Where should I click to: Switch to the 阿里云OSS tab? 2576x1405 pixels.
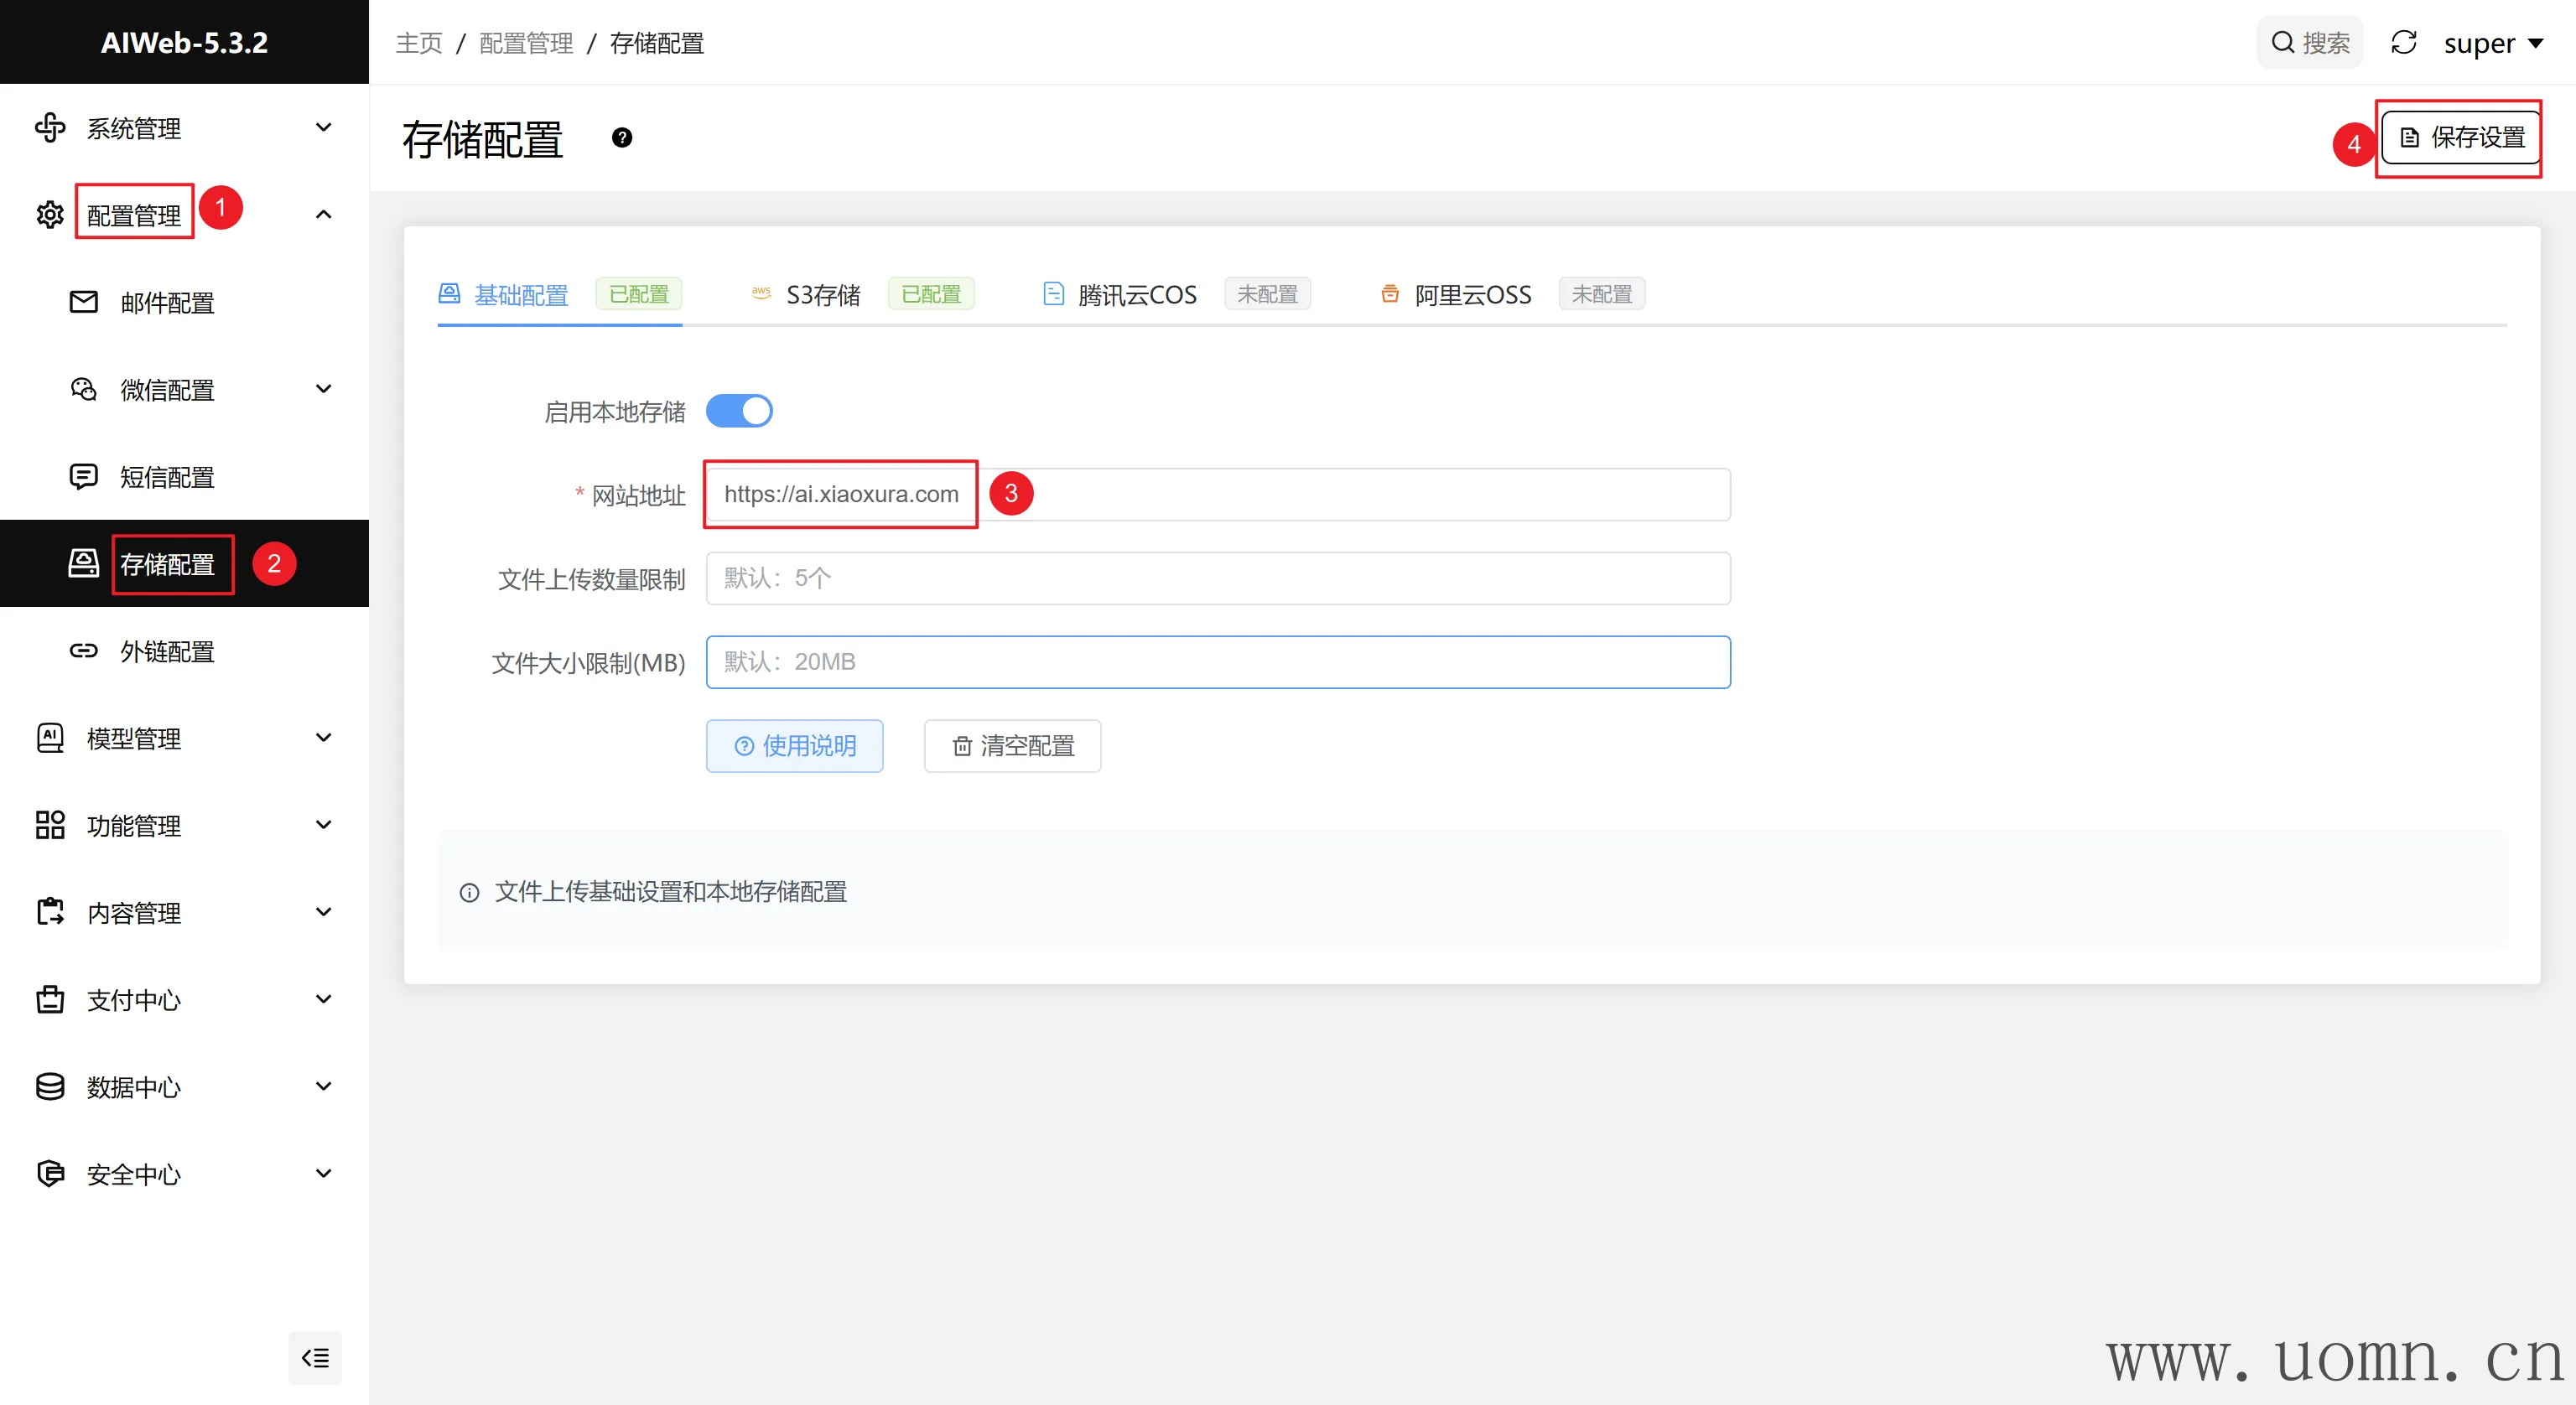[1472, 295]
